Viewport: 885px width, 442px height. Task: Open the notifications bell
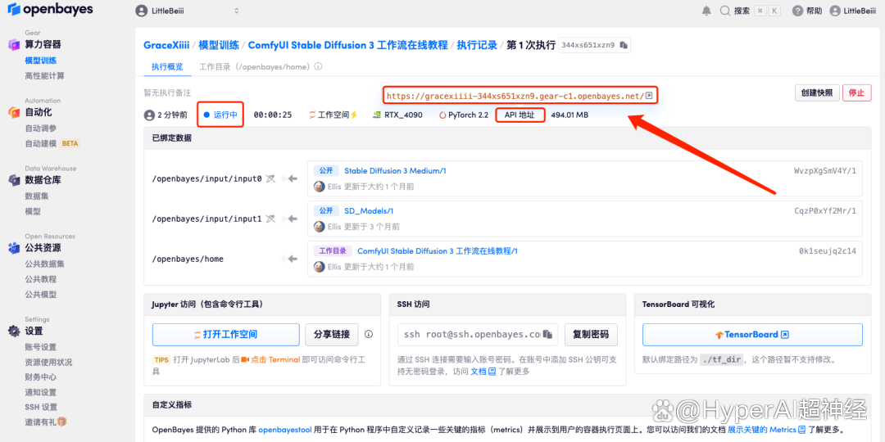706,11
